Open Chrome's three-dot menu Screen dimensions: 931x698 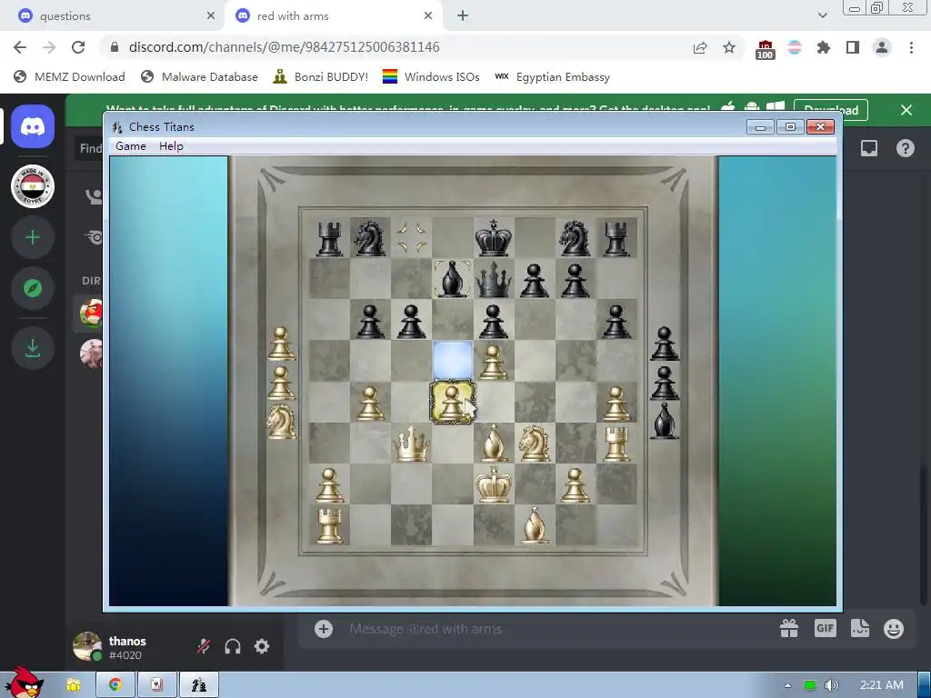911,47
